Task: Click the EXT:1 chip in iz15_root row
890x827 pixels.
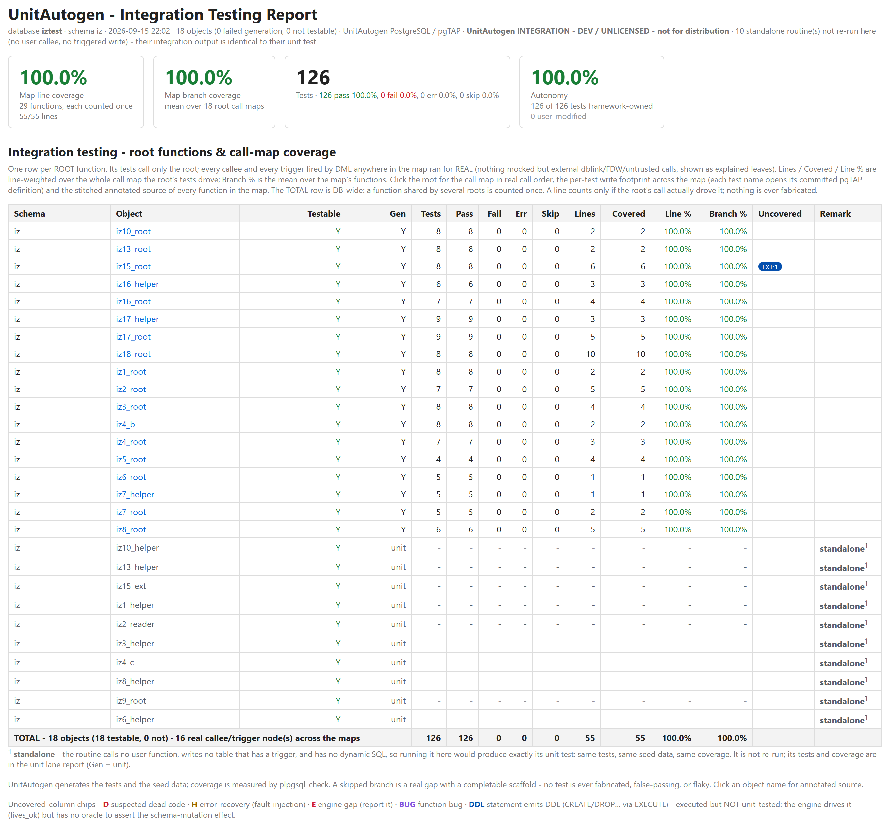Action: coord(769,267)
